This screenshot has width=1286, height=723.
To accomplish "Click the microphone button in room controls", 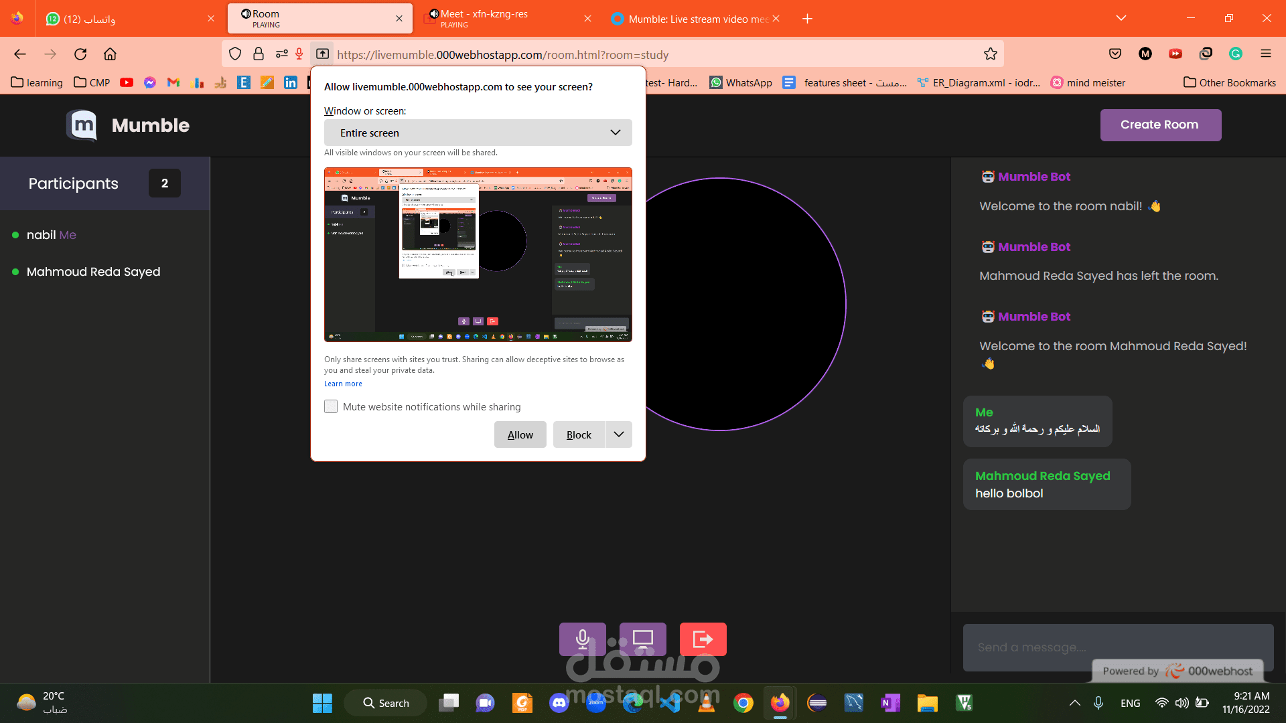I will [582, 639].
